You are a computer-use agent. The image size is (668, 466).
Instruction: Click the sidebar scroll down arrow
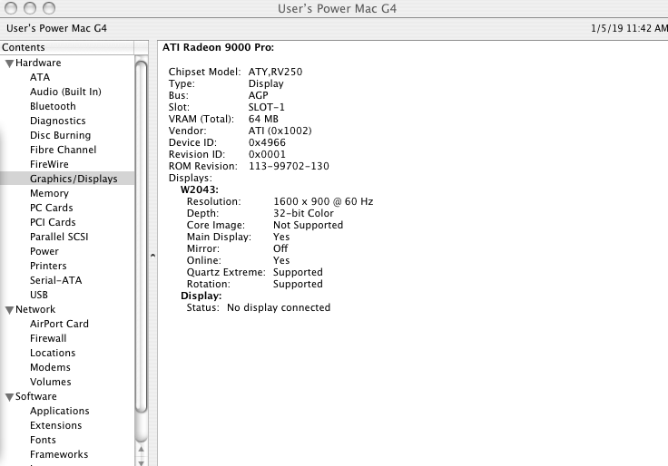point(141,462)
